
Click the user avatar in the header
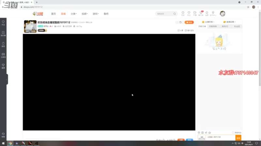(223, 14)
